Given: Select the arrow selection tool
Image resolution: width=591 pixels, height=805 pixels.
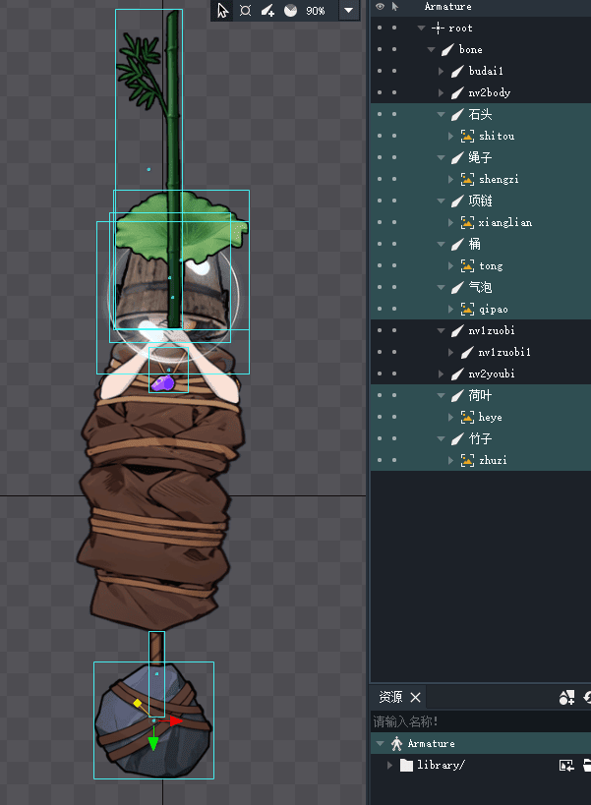Looking at the screenshot, I should (x=222, y=10).
